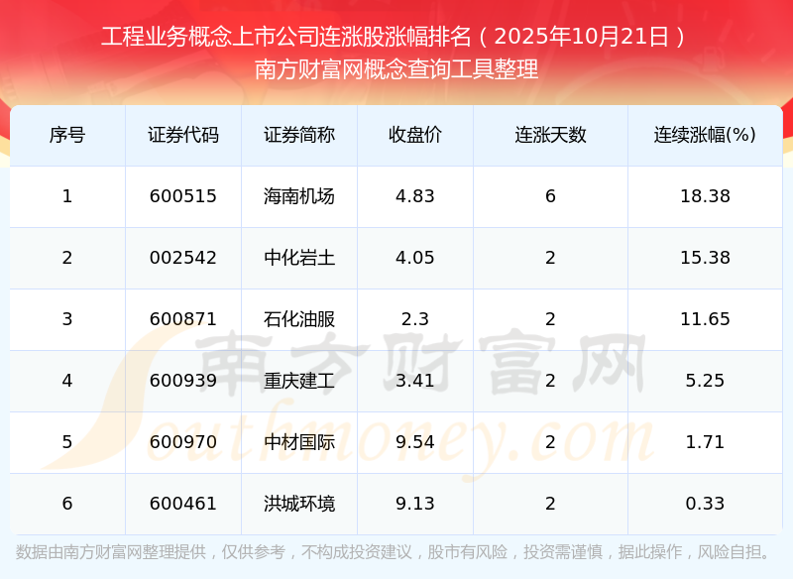Click the 序号 column header
Viewport: 793px width, 579px height.
coord(67,135)
